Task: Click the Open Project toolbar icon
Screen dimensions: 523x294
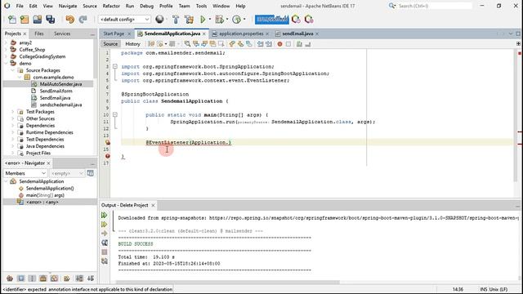Action: (x=38, y=20)
